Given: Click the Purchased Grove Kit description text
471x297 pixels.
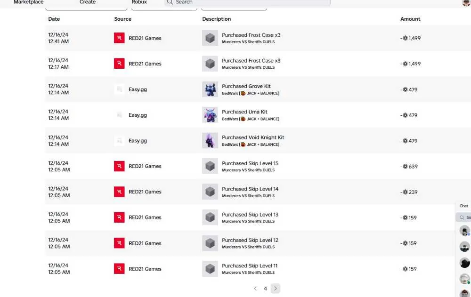Looking at the screenshot, I should click(x=246, y=86).
